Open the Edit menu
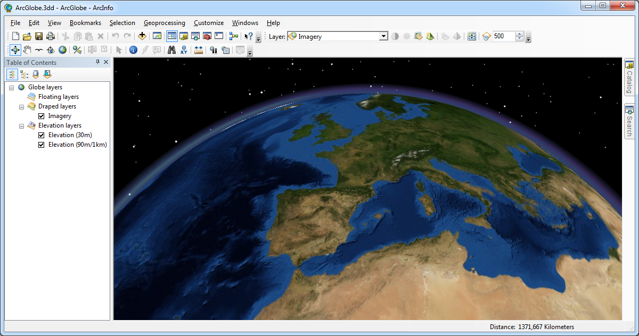Image resolution: width=639 pixels, height=336 pixels. tap(34, 23)
